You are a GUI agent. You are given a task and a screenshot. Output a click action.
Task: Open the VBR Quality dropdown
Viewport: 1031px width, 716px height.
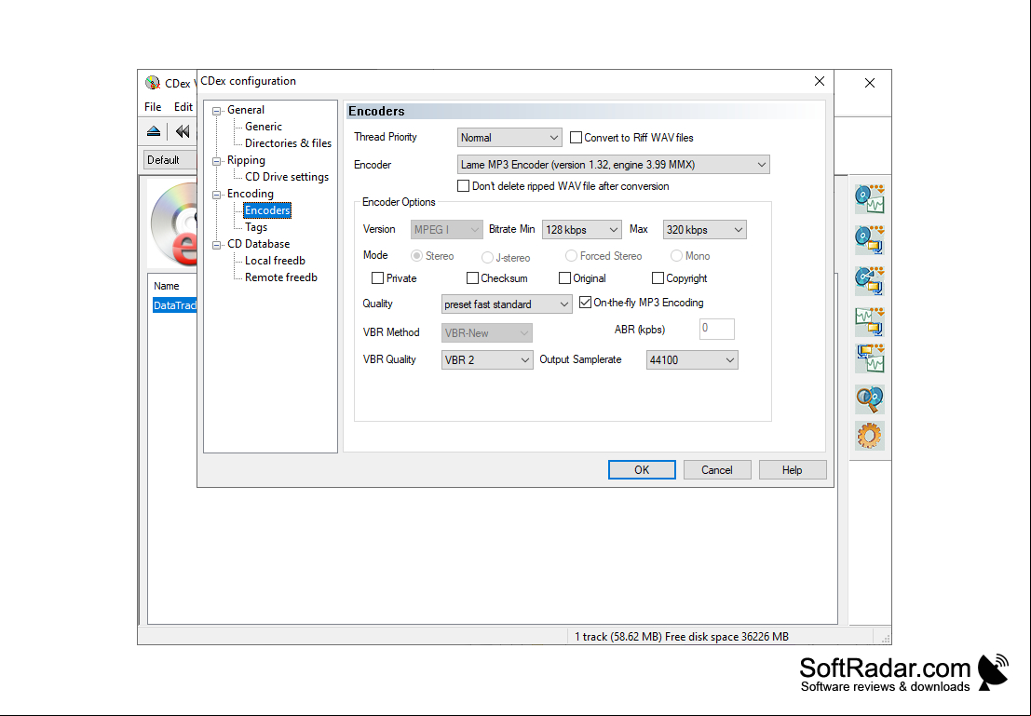click(x=486, y=359)
